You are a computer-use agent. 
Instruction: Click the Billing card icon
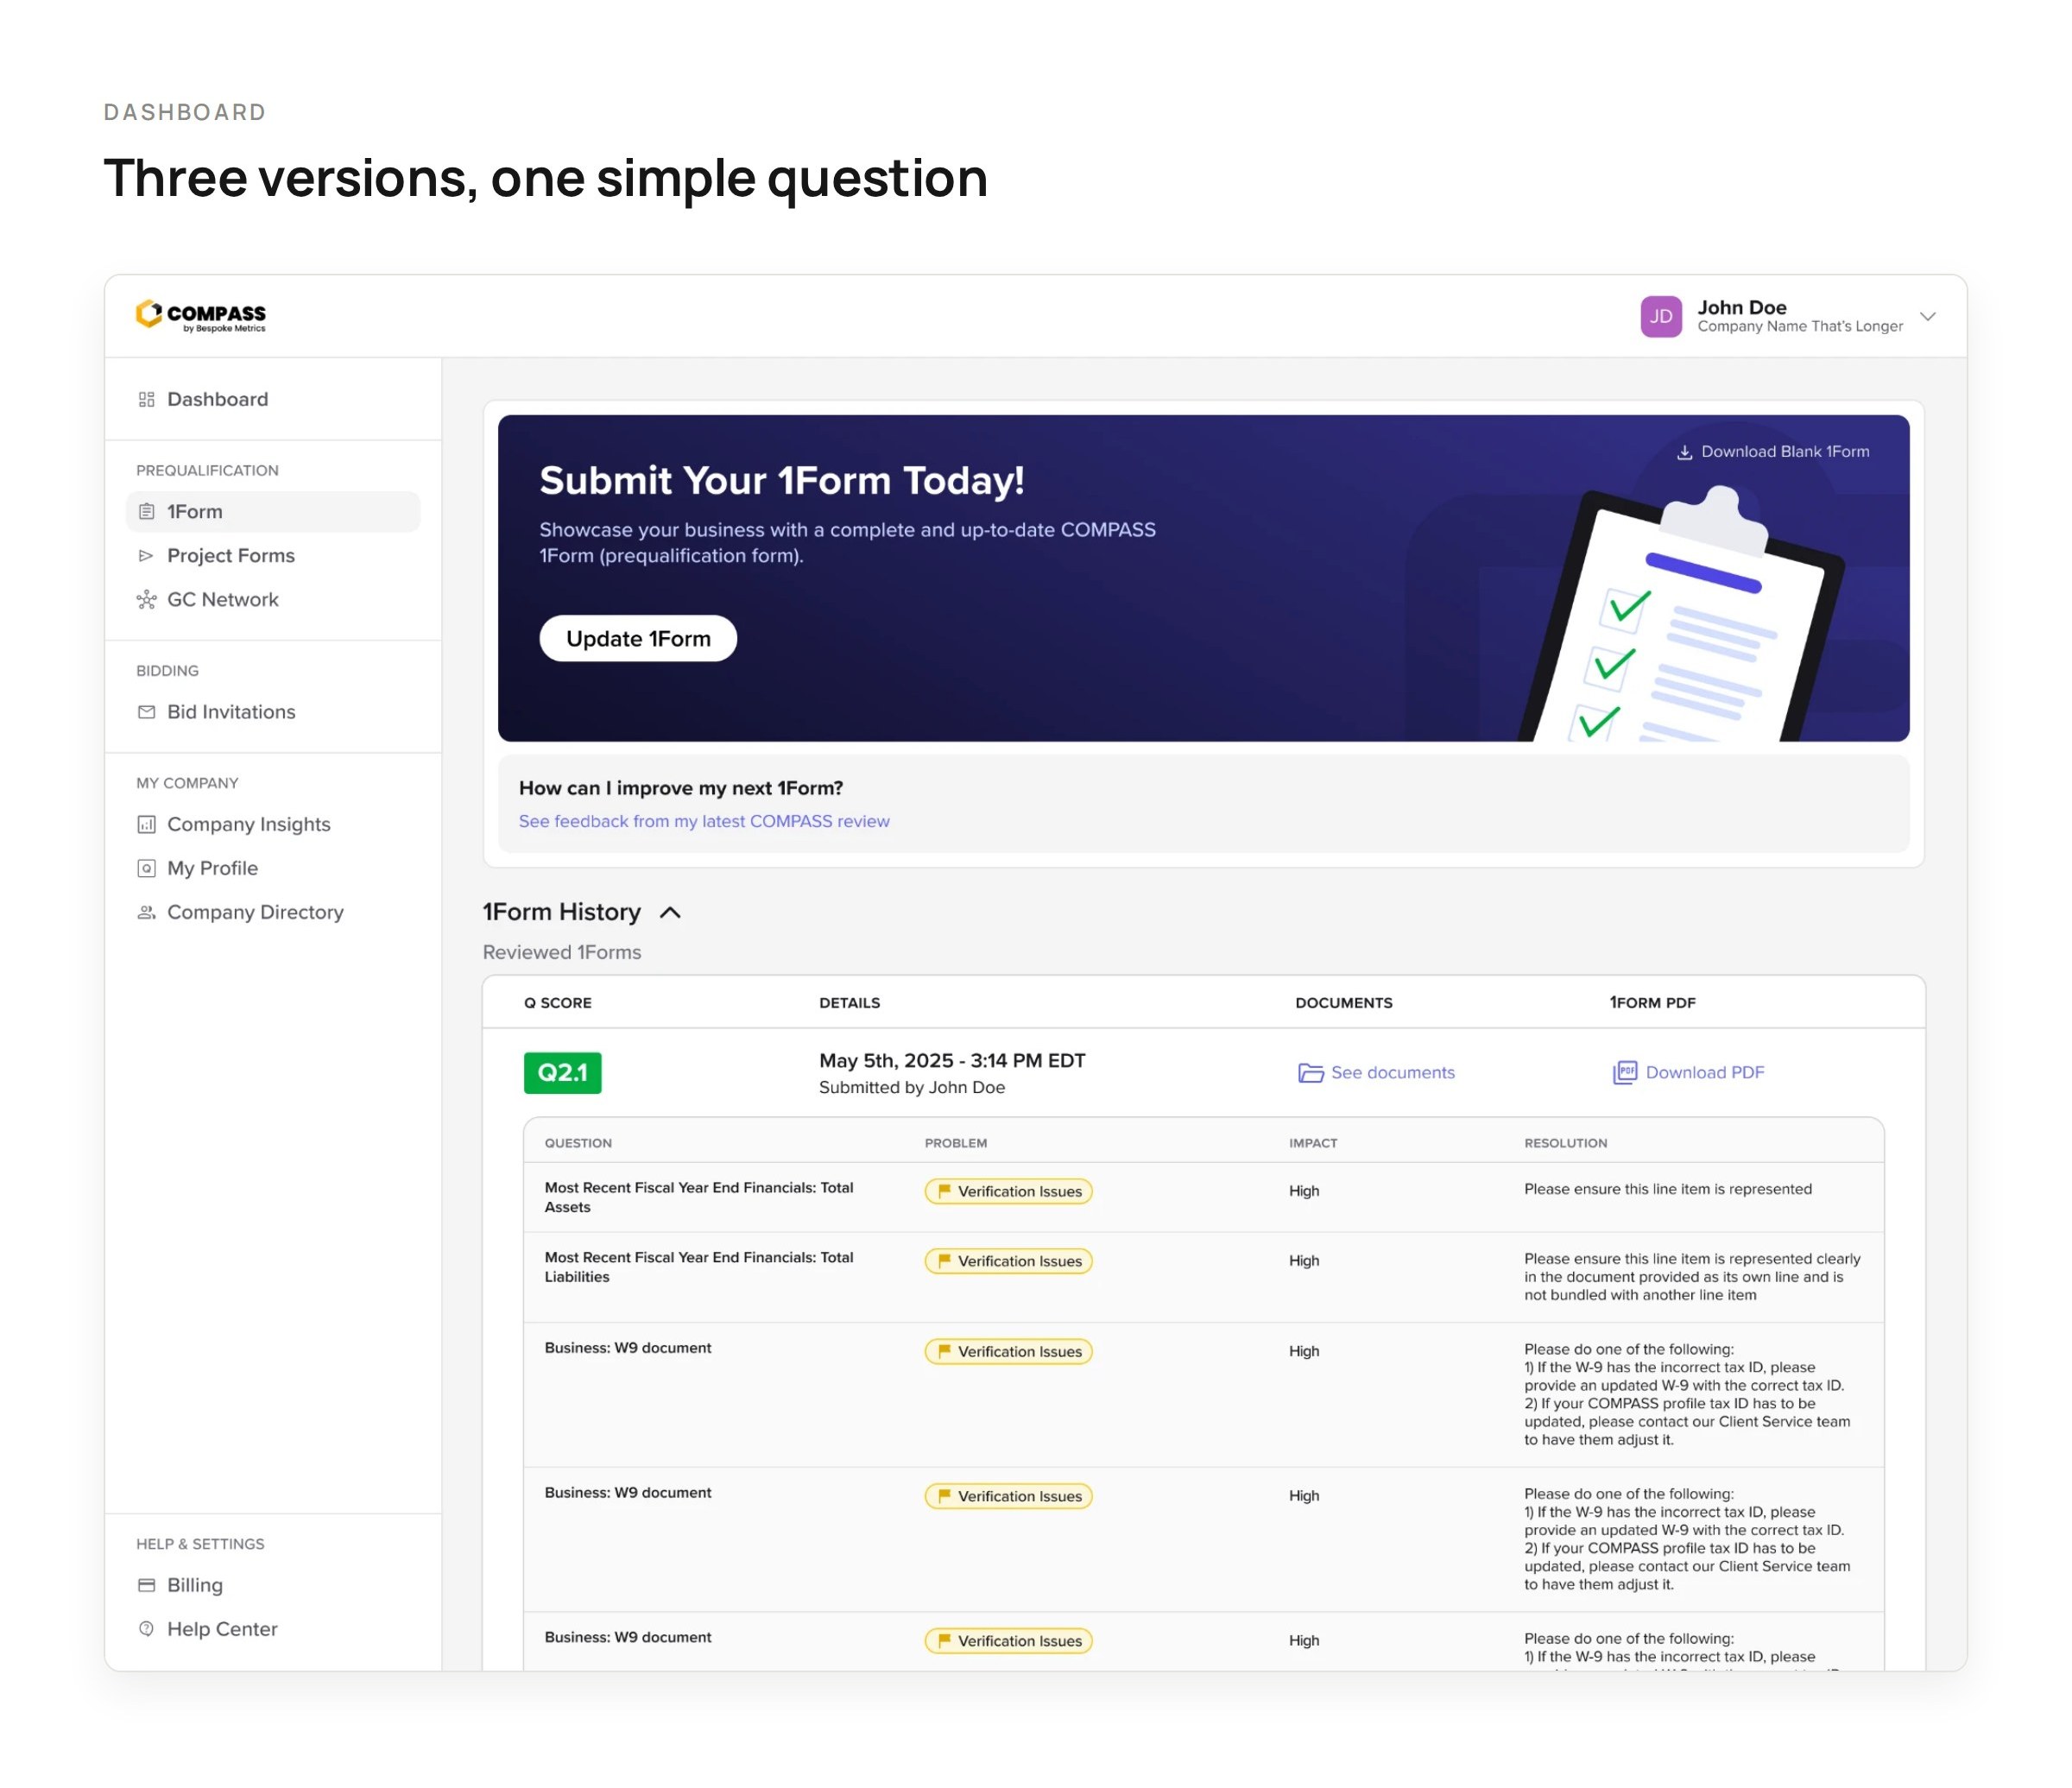coord(146,1585)
